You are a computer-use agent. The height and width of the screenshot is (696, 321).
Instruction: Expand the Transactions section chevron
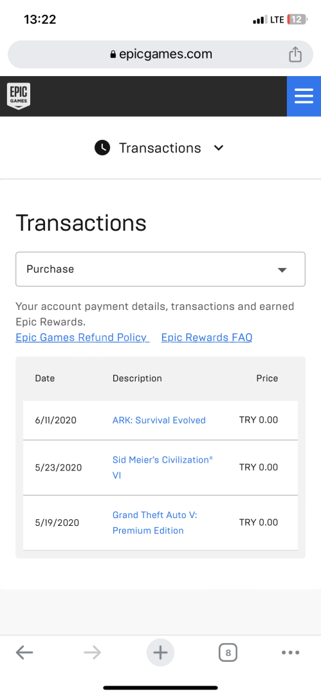[x=219, y=148]
